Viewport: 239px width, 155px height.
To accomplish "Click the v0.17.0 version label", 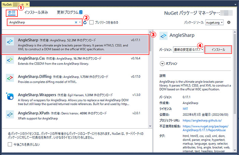I will 136,76.
